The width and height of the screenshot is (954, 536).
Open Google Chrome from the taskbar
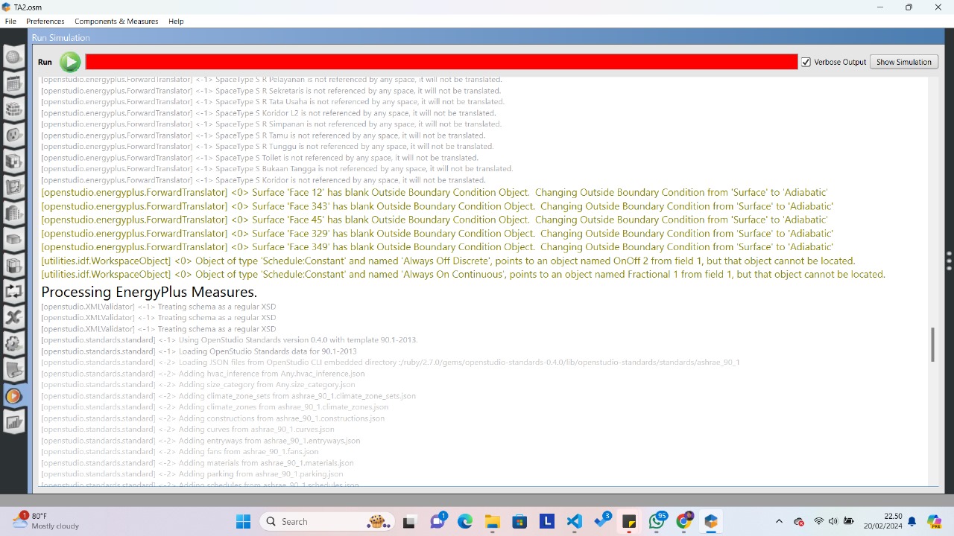683,522
